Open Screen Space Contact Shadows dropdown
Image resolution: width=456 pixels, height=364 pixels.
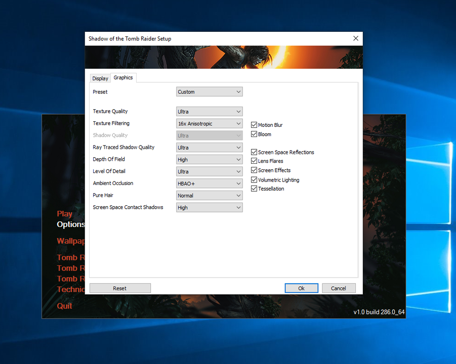[x=210, y=207]
